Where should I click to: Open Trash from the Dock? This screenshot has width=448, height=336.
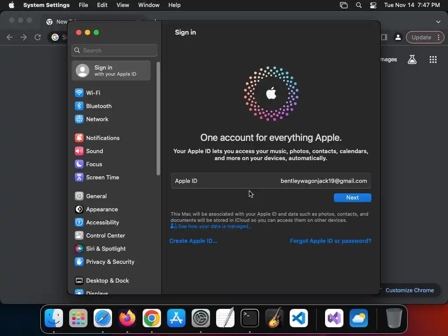(x=394, y=318)
